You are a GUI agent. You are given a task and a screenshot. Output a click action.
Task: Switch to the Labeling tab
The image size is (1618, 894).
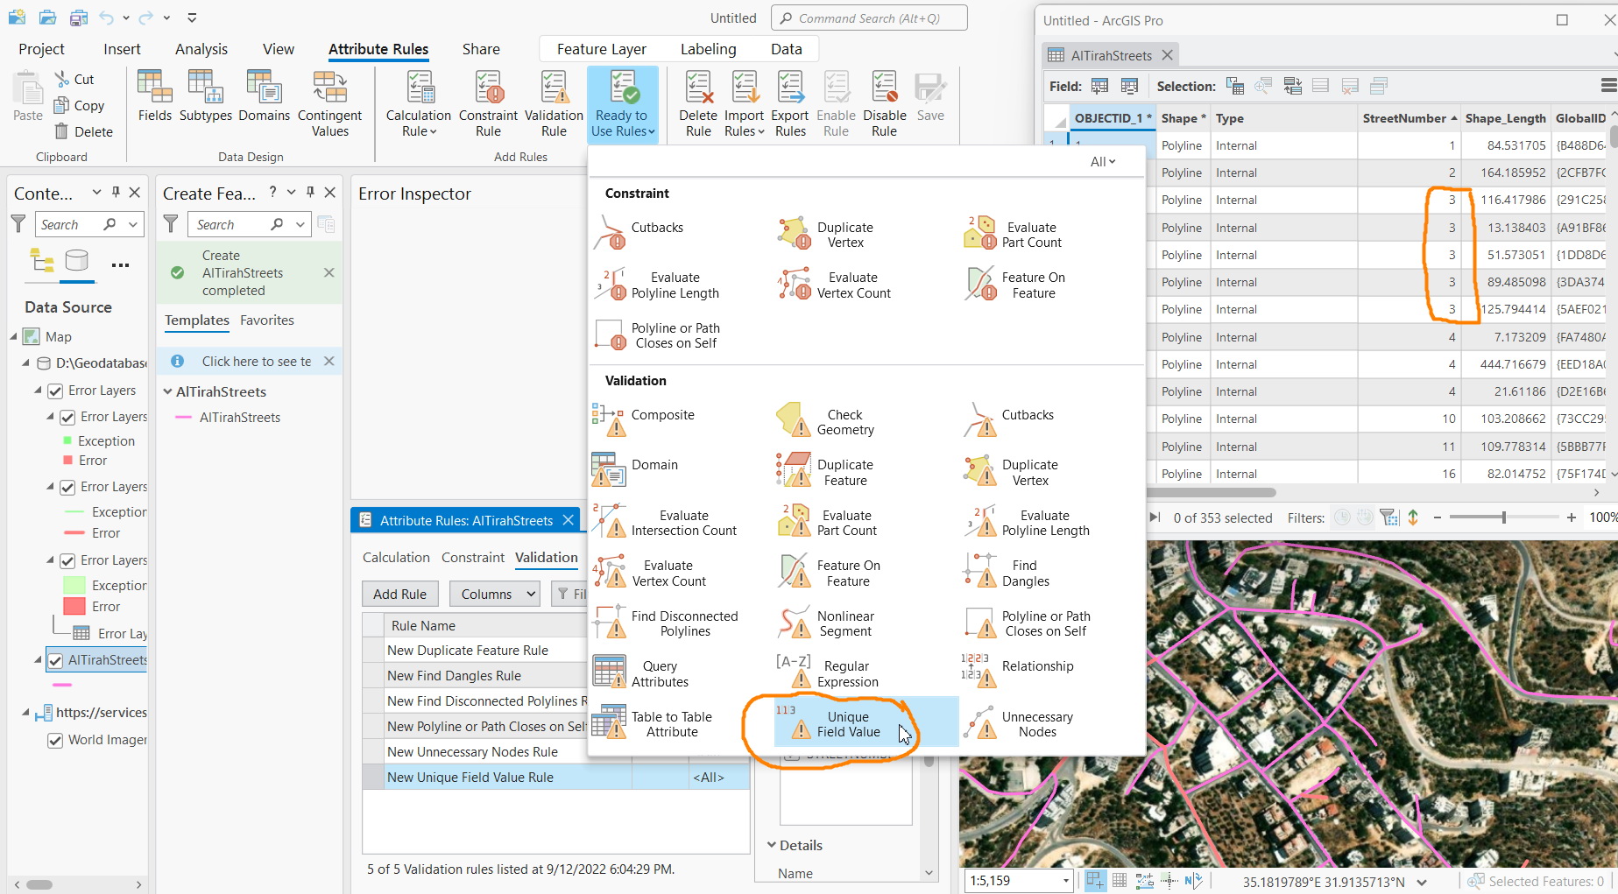(709, 49)
